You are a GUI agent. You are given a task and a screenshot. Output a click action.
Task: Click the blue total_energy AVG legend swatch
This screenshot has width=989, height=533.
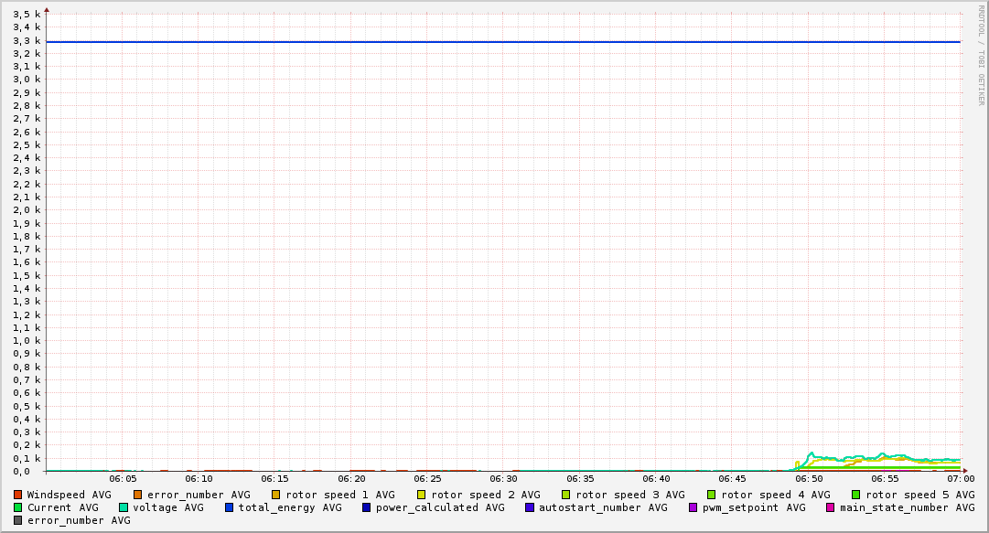(229, 507)
